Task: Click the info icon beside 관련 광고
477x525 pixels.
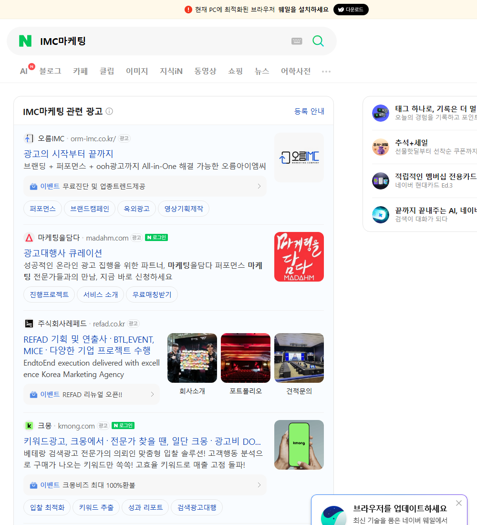Action: [x=109, y=111]
